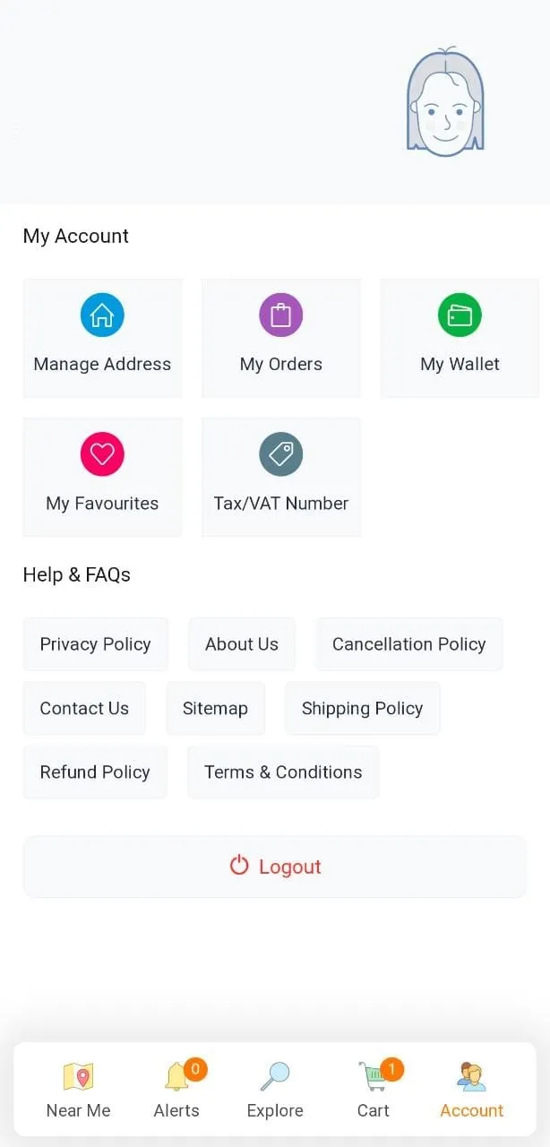The height and width of the screenshot is (1147, 550).
Task: View the Terms & Conditions
Action: pyautogui.click(x=283, y=772)
